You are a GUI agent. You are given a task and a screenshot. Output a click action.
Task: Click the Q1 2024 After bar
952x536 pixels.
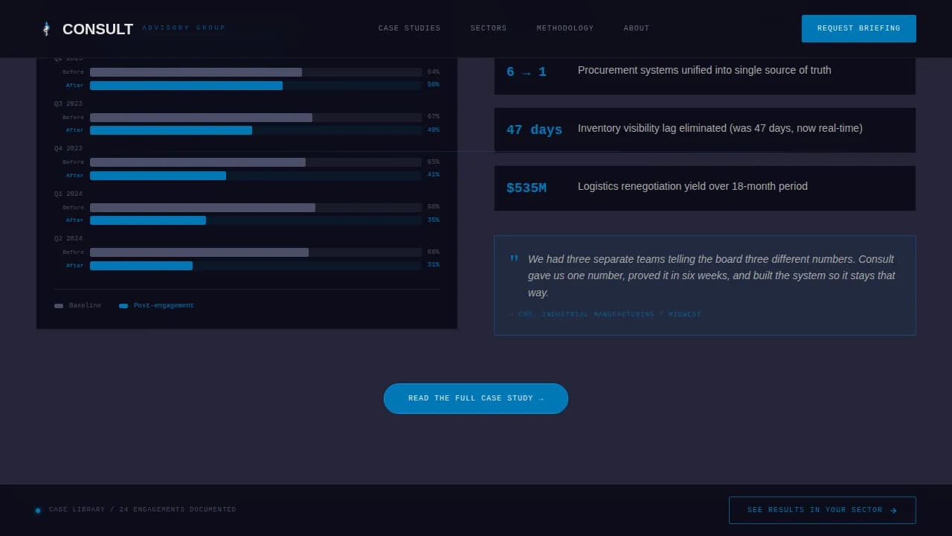(x=148, y=220)
